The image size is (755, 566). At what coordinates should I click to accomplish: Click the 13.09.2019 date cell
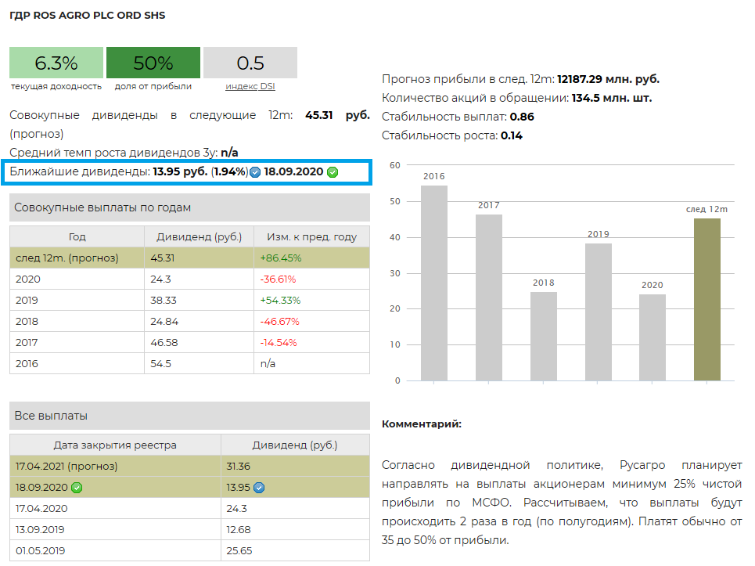pyautogui.click(x=115, y=530)
